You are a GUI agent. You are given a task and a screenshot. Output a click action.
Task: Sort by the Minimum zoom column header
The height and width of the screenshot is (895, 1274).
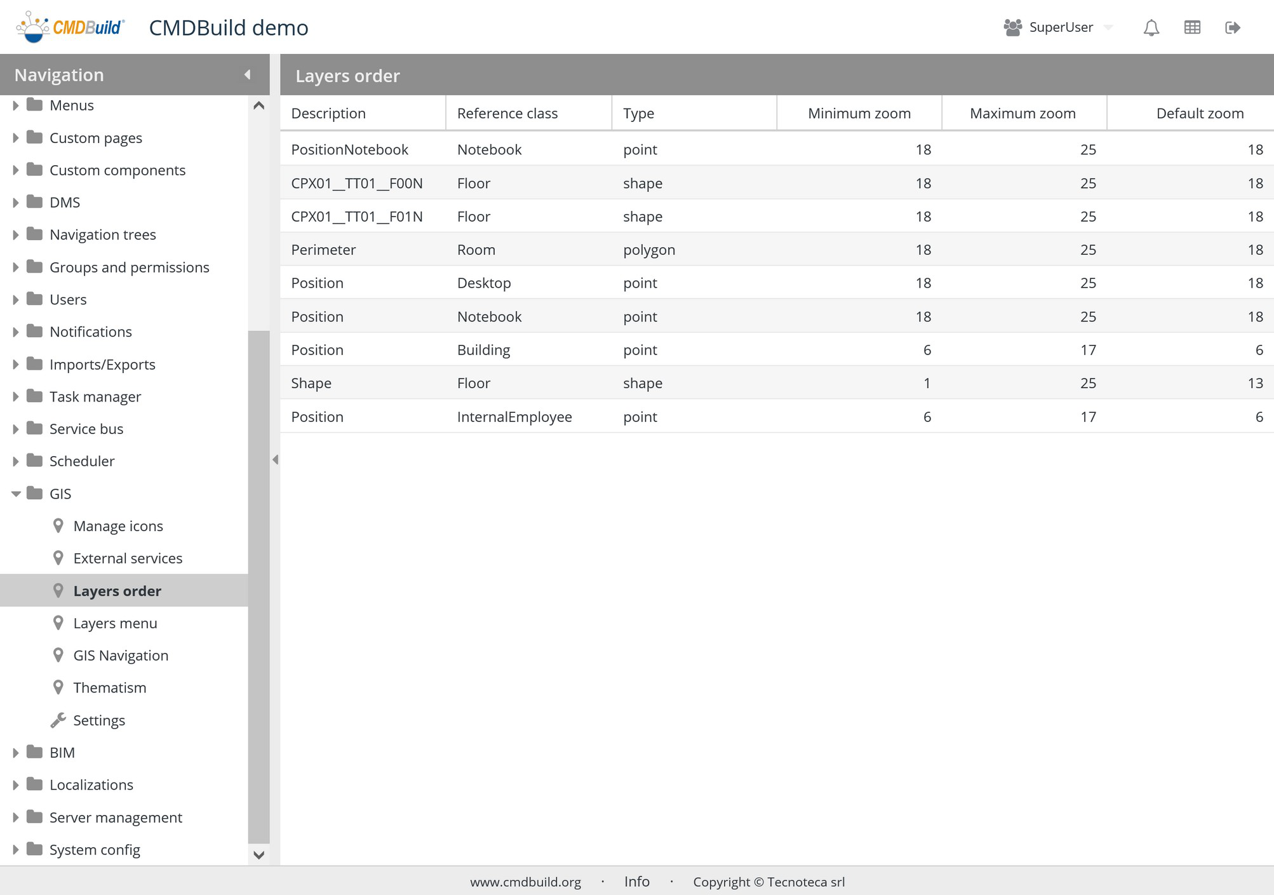pos(859,113)
